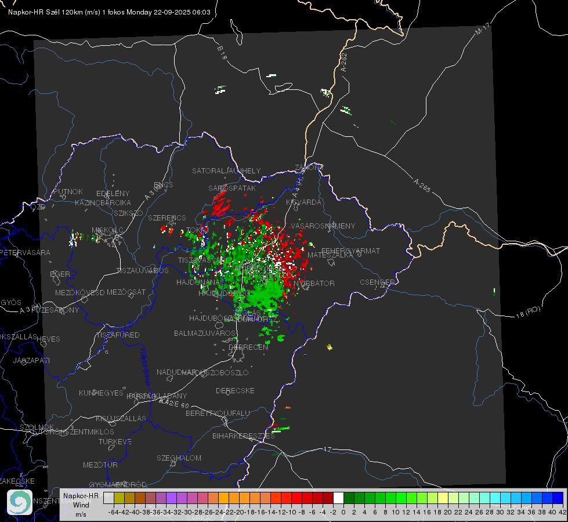Click the JÁSZAPÁTI label
The width and height of the screenshot is (568, 522).
point(31,360)
